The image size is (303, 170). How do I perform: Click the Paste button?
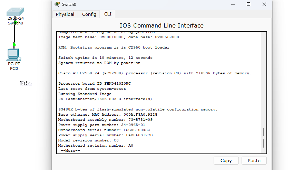254,161
